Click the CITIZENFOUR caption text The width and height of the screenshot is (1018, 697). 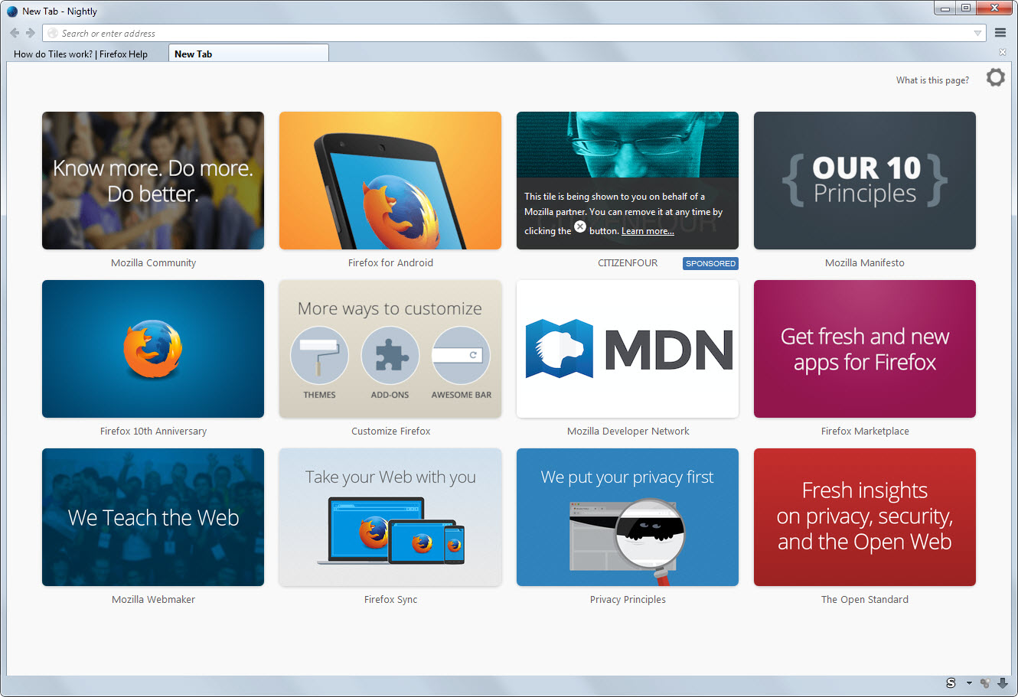point(628,262)
